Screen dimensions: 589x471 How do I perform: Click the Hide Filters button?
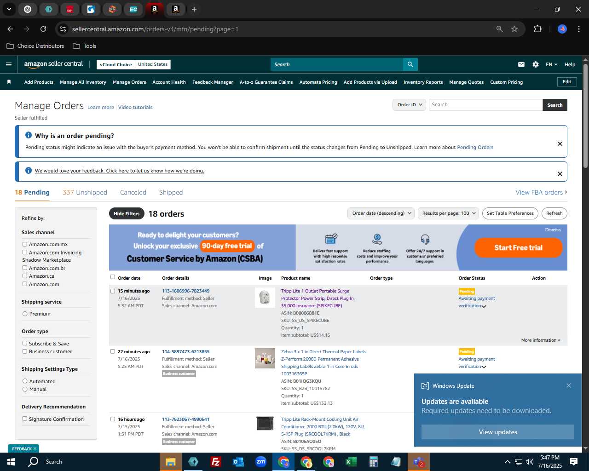coord(127,213)
